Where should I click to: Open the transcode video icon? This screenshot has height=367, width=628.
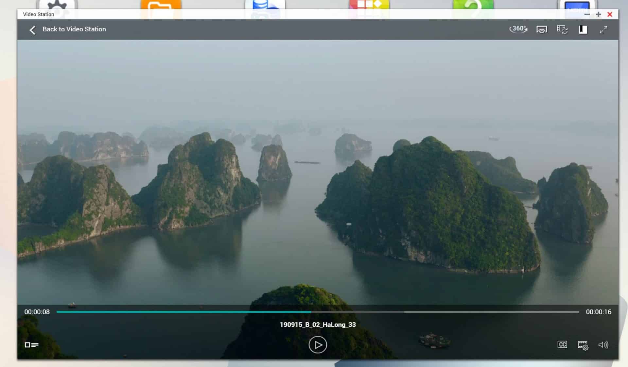(x=562, y=30)
